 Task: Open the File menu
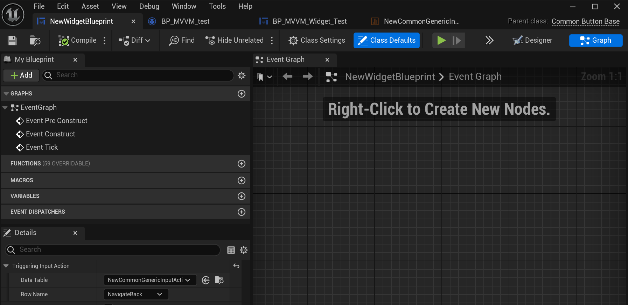pos(39,6)
